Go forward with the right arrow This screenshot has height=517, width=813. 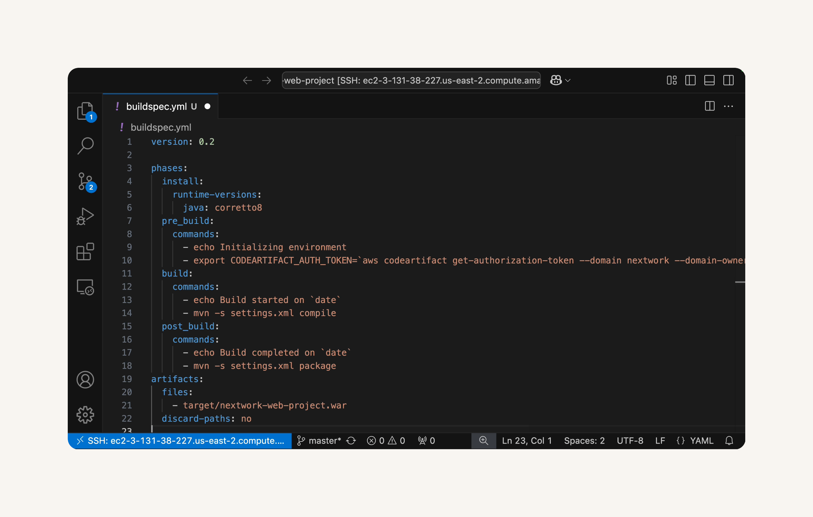click(267, 81)
